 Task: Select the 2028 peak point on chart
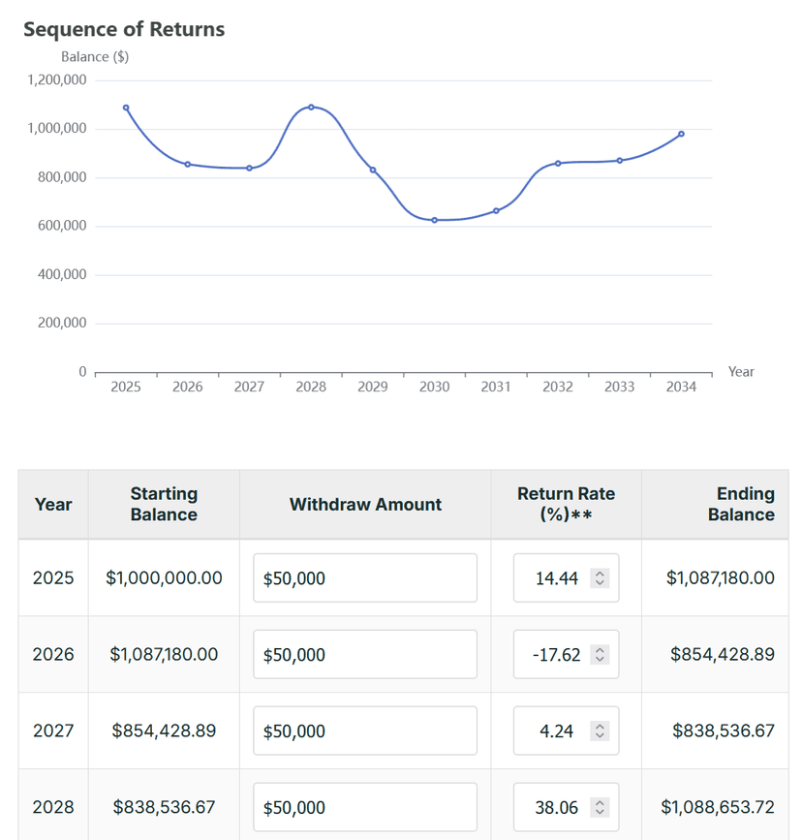coord(311,107)
